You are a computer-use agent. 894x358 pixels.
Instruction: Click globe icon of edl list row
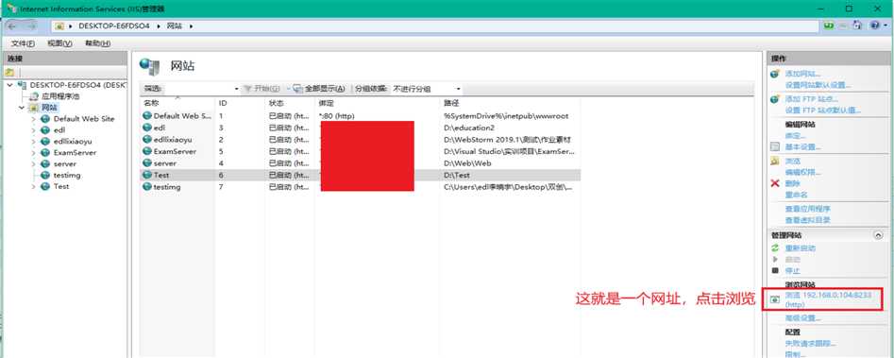point(147,128)
